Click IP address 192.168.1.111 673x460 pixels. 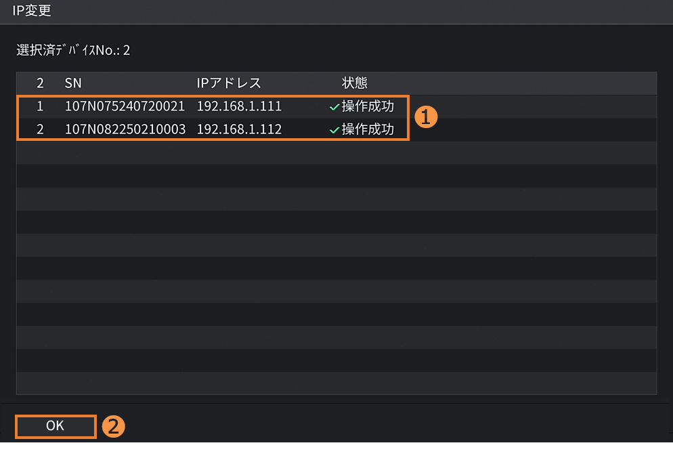(x=239, y=106)
